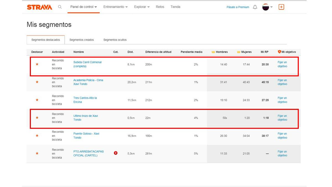The height and width of the screenshot is (187, 332).
Task: Open Retos in the top navigation
Action: [x=160, y=7]
